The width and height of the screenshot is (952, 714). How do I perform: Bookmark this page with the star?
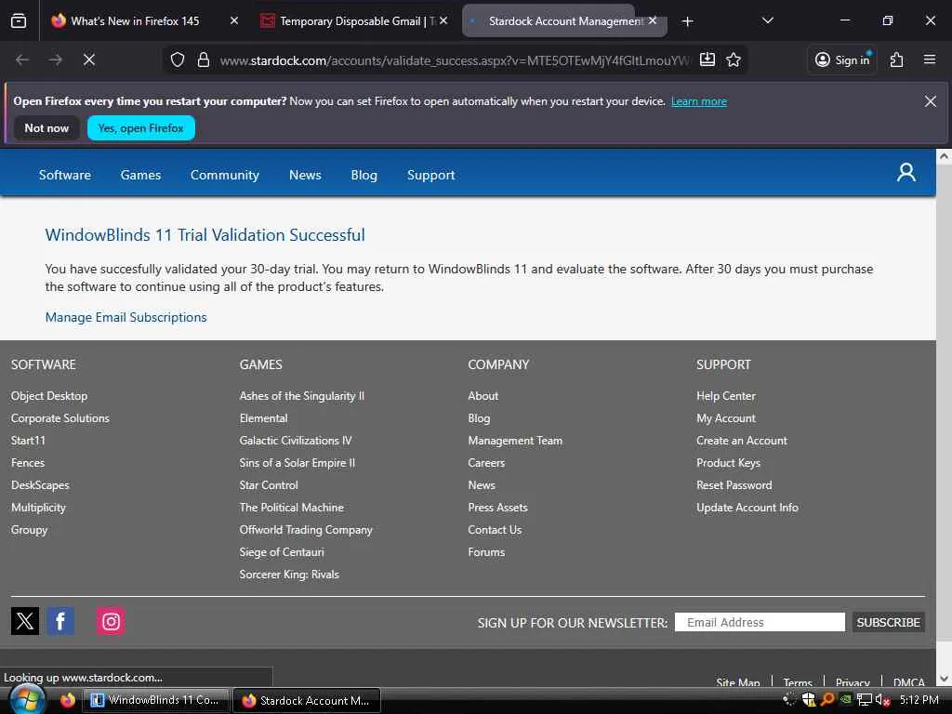(734, 59)
